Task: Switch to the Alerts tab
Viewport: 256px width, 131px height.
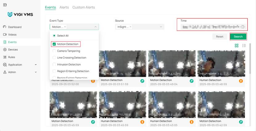Action: coord(64,7)
